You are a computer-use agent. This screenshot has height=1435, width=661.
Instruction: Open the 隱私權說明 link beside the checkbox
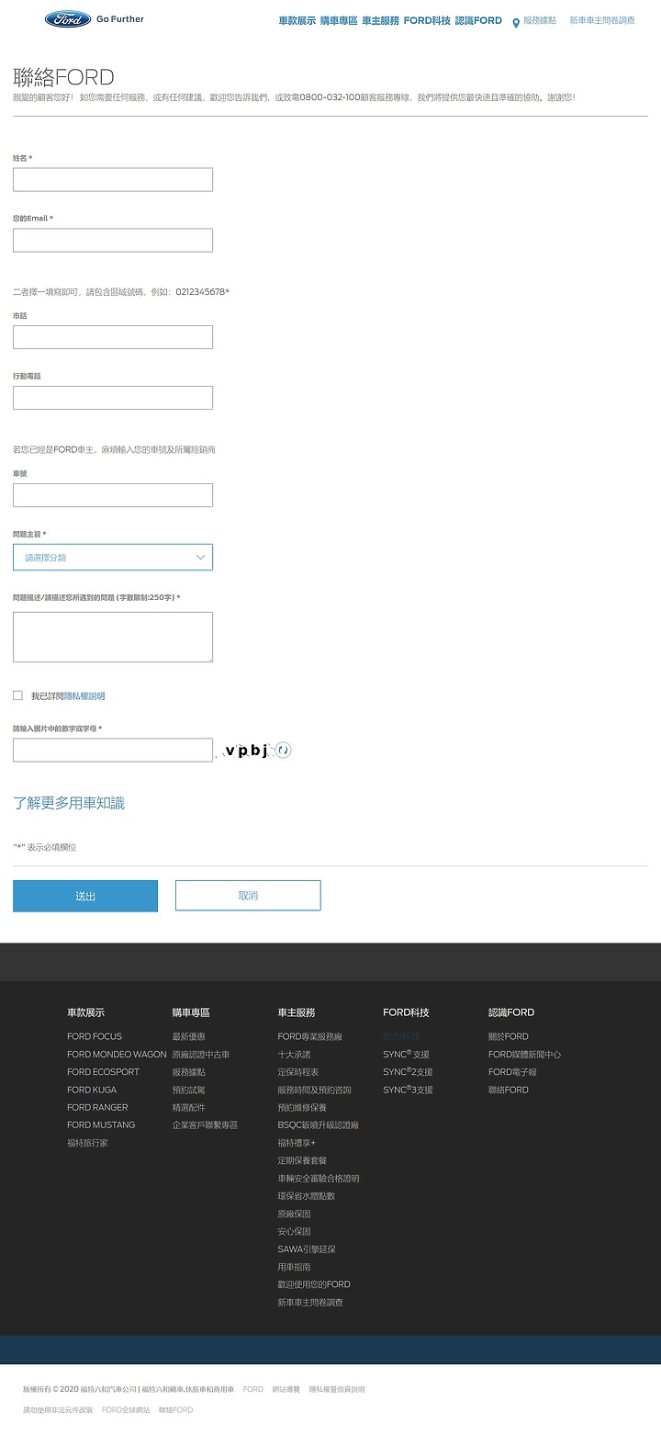click(84, 696)
